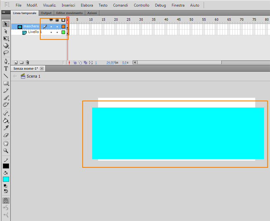Image resolution: width=270 pixels, height=221 pixels.
Task: Select the Lasso tool
Action: point(6,52)
